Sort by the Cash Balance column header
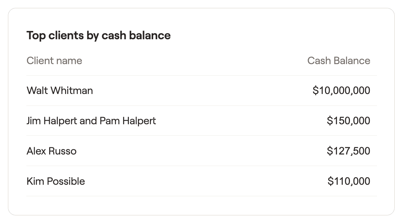 point(339,61)
